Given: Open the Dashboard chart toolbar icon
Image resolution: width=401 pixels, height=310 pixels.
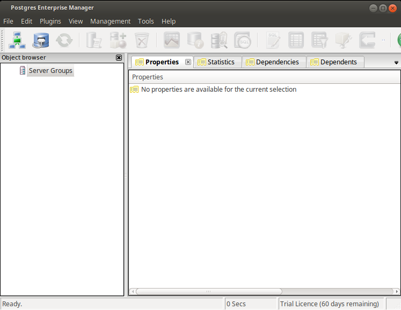Looking at the screenshot, I should coord(172,40).
